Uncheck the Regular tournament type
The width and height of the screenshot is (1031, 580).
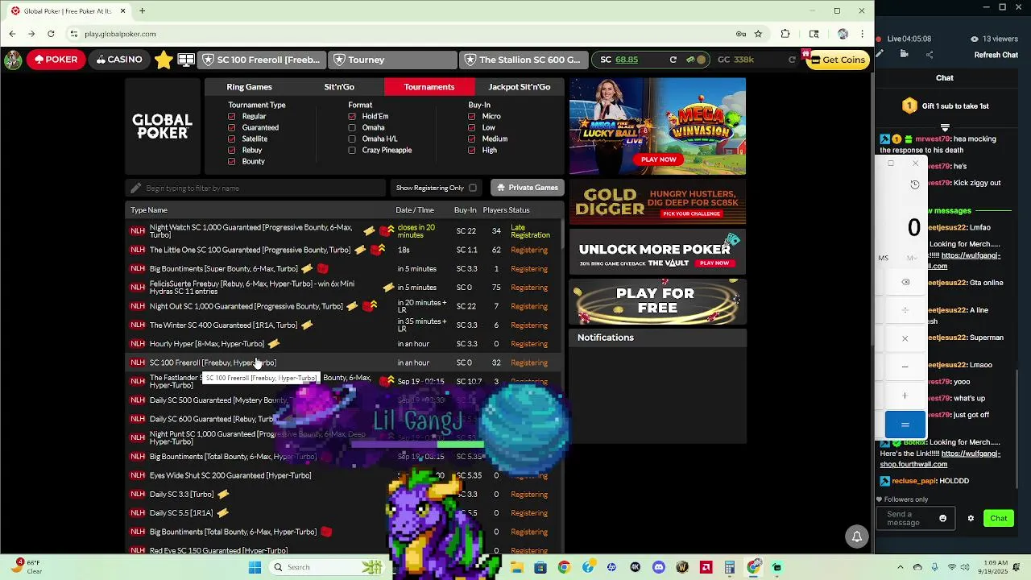click(232, 116)
